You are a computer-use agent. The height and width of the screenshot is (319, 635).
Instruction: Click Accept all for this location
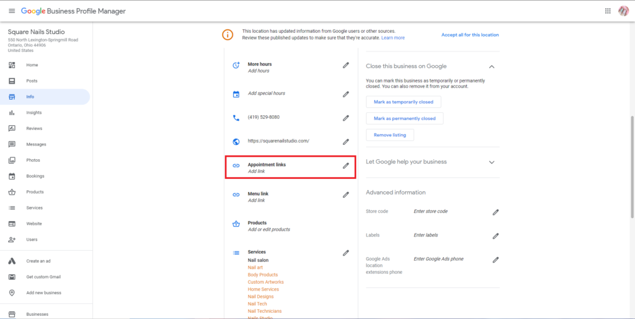(x=470, y=35)
